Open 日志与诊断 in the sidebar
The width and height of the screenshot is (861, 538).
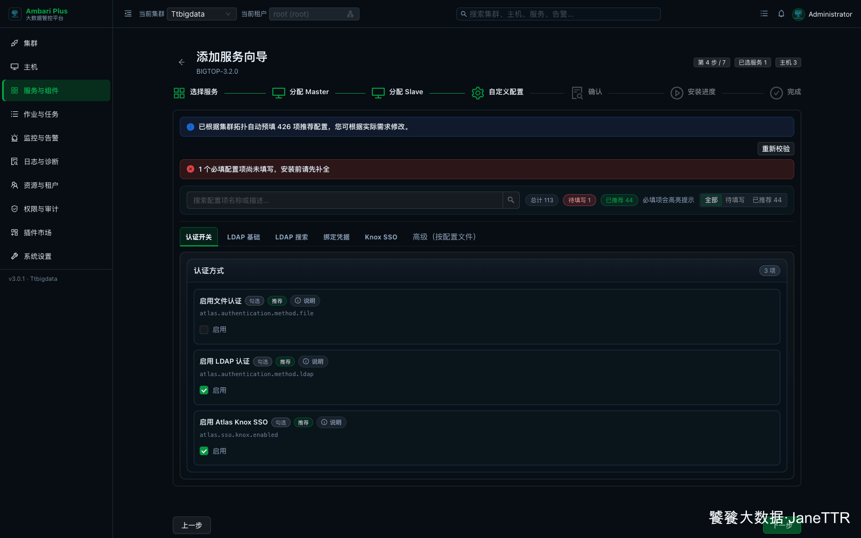point(57,161)
